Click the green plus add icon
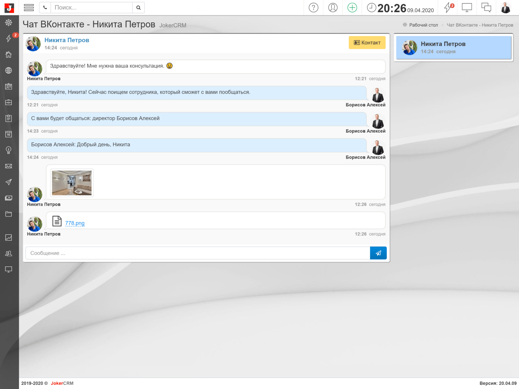This screenshot has width=519, height=389. coord(352,7)
